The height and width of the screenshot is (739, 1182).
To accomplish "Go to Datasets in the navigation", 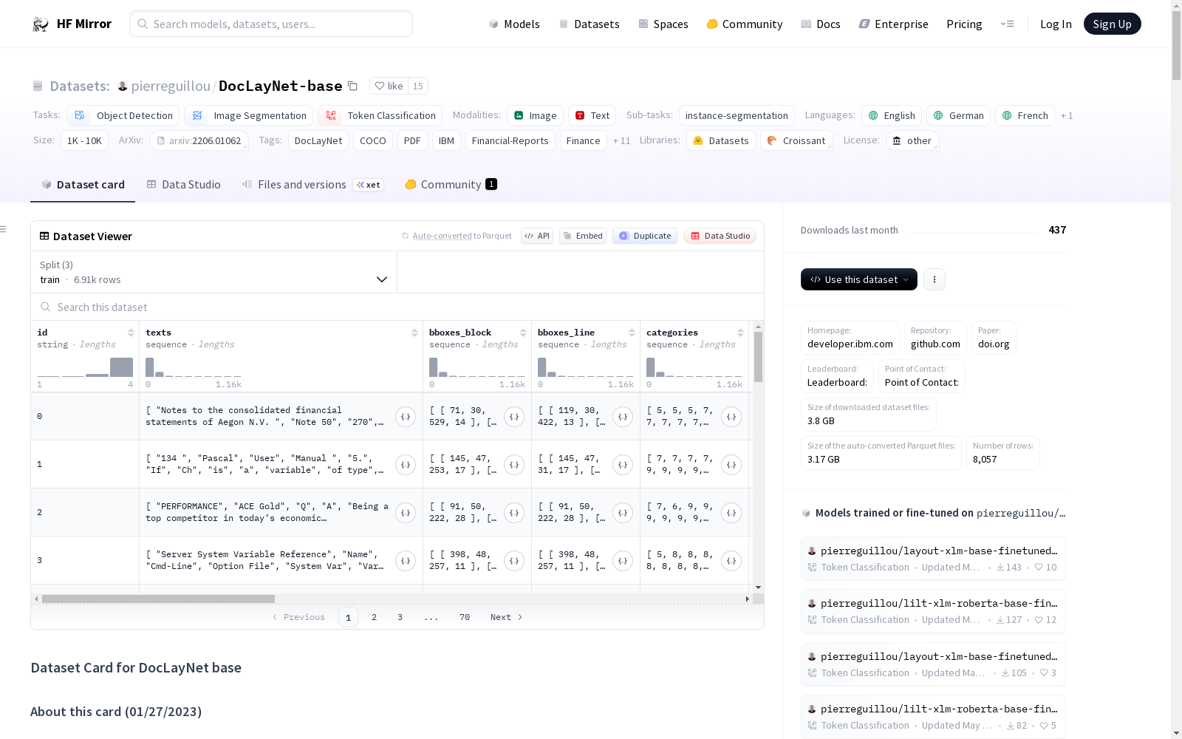I will point(589,24).
